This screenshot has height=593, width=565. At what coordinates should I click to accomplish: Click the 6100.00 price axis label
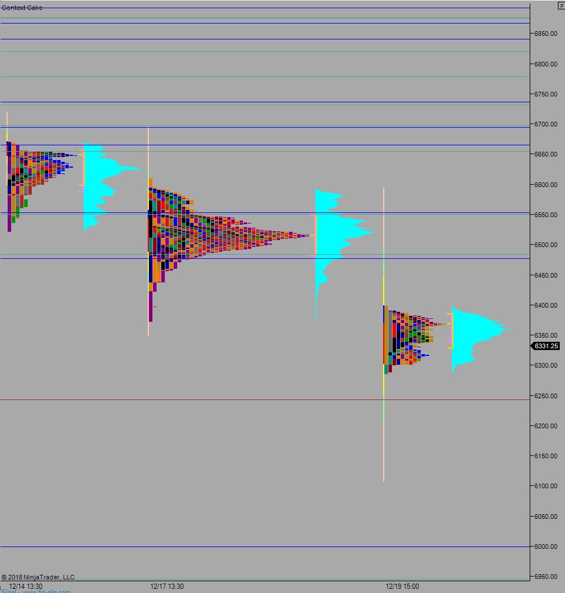(x=546, y=486)
